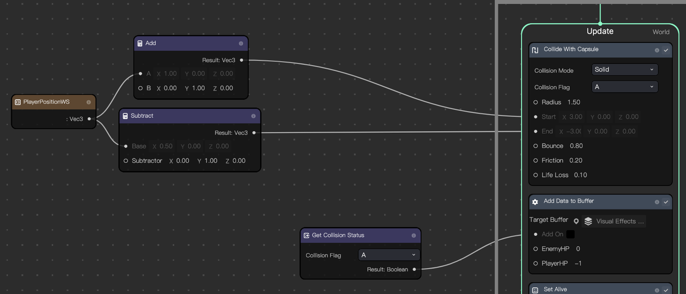Click the Life Loss value 0.10
This screenshot has height=294, width=686.
pyautogui.click(x=580, y=175)
